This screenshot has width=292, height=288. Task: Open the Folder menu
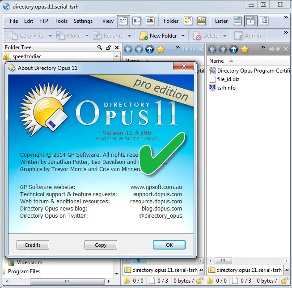click(x=171, y=21)
